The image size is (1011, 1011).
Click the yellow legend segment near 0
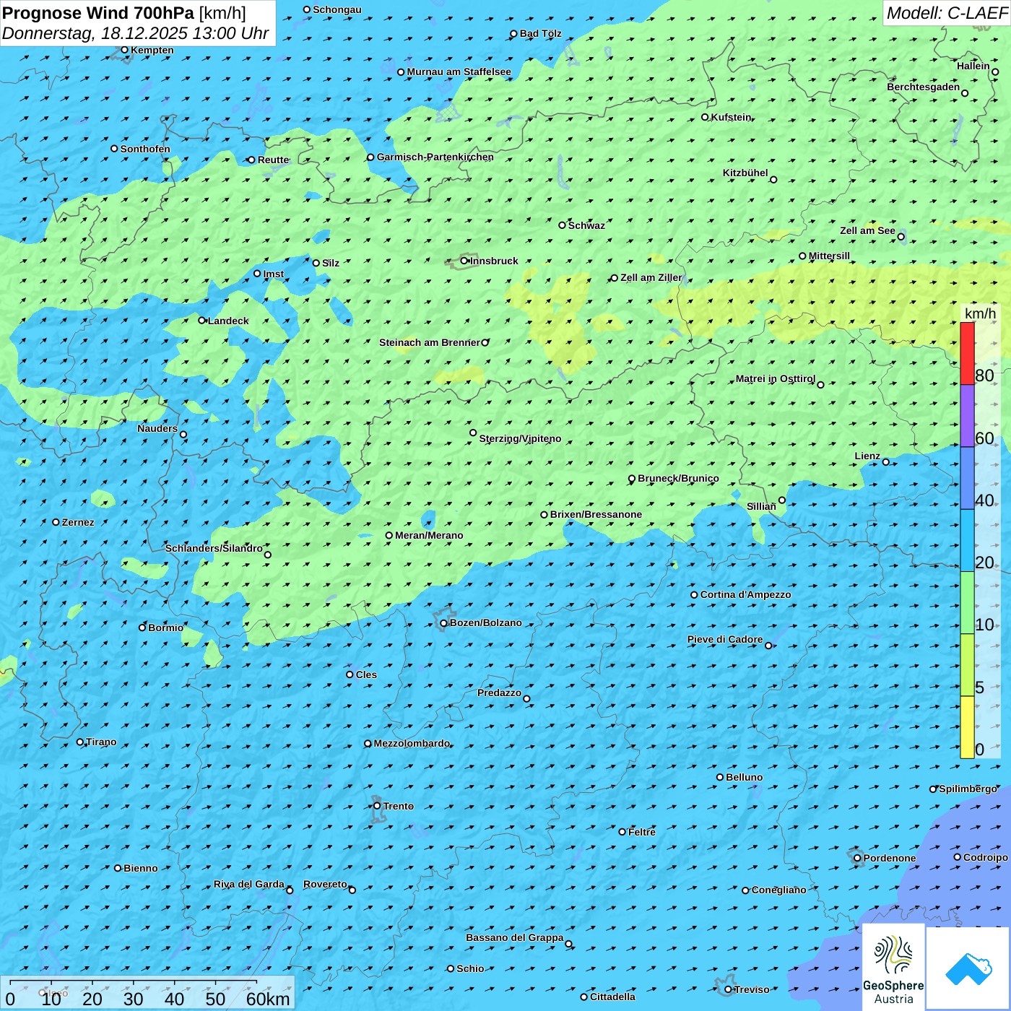click(x=967, y=727)
